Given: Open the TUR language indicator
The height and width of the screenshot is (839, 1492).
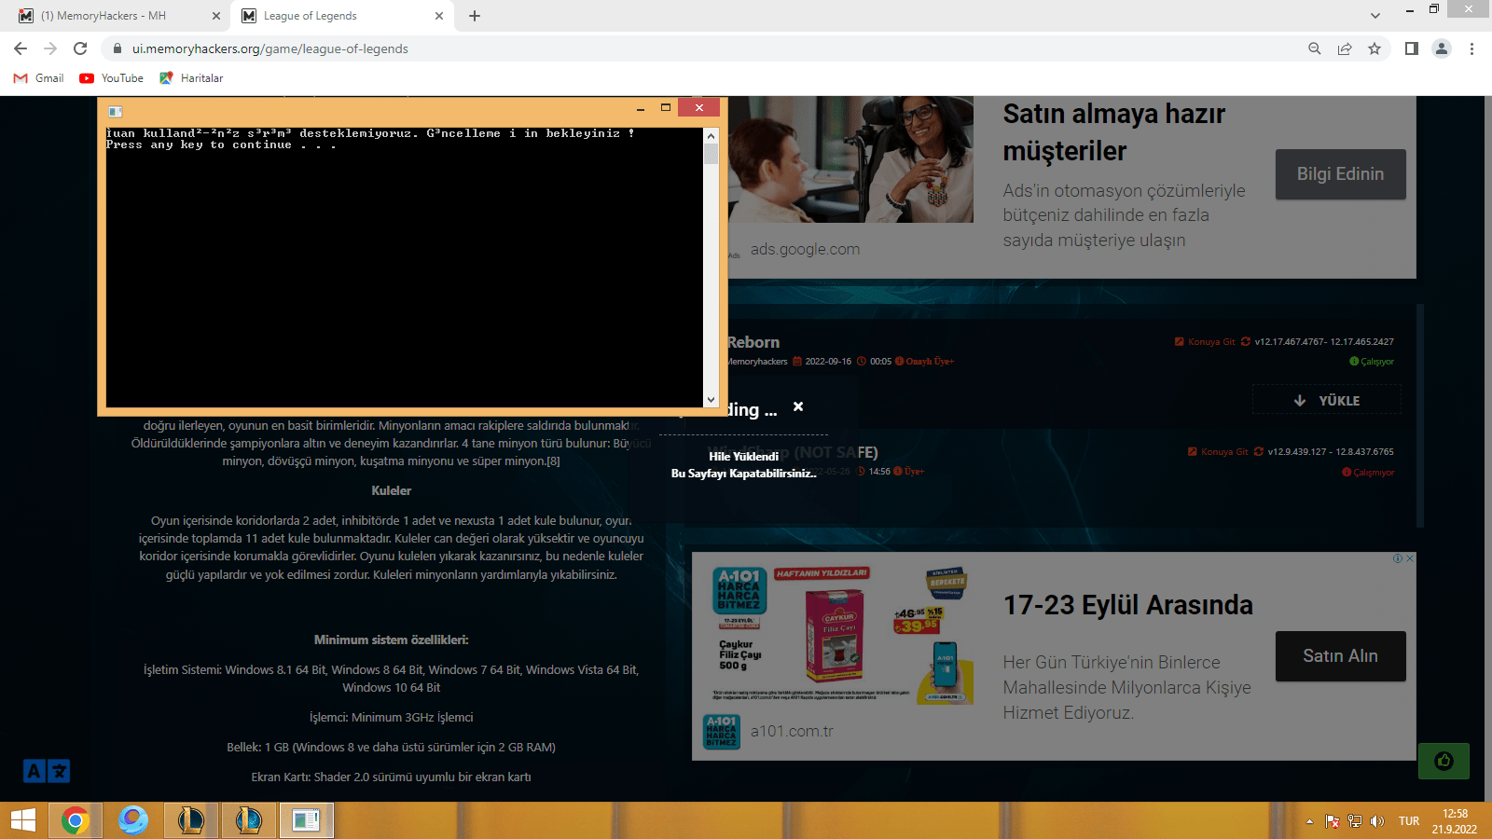Looking at the screenshot, I should [x=1409, y=821].
